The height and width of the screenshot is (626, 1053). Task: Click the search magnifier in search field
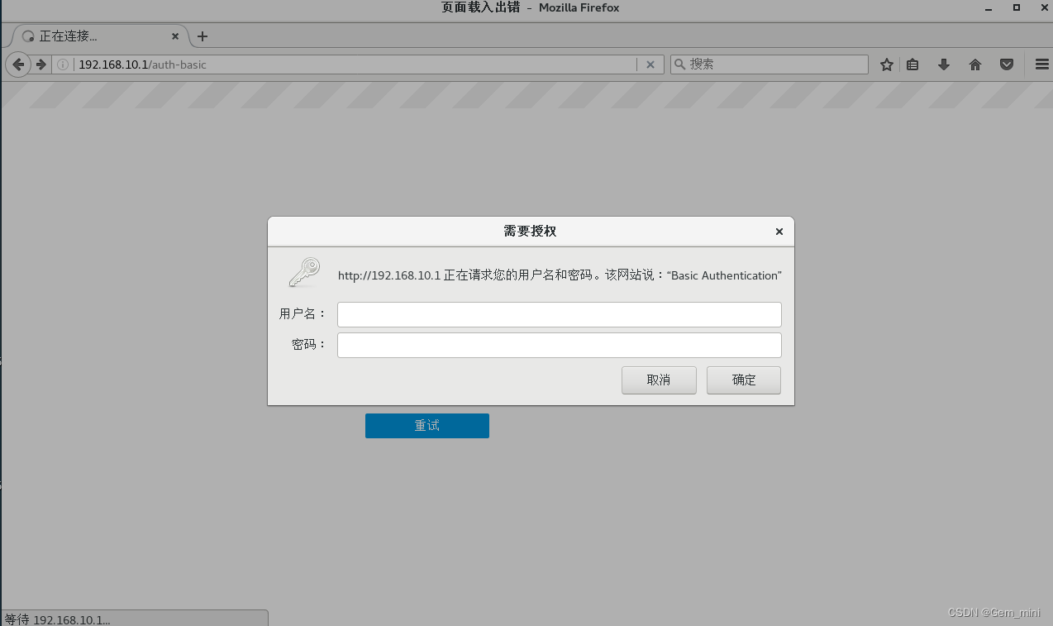[679, 64]
